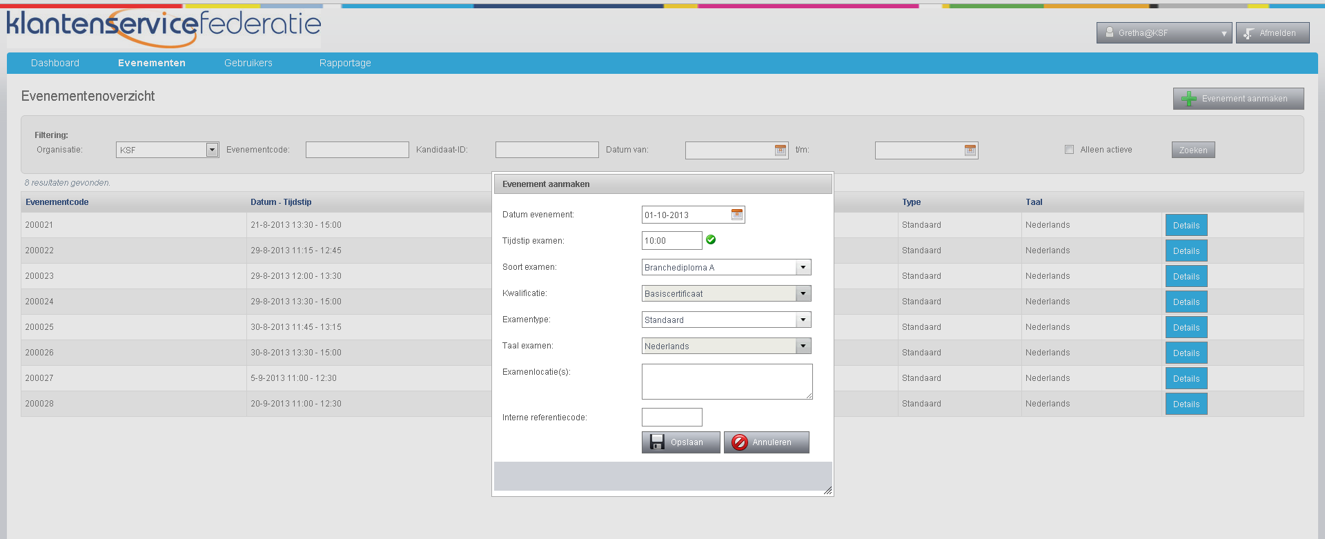The height and width of the screenshot is (539, 1325).
Task: Open calendar picker for Datum evenement
Action: (x=737, y=215)
